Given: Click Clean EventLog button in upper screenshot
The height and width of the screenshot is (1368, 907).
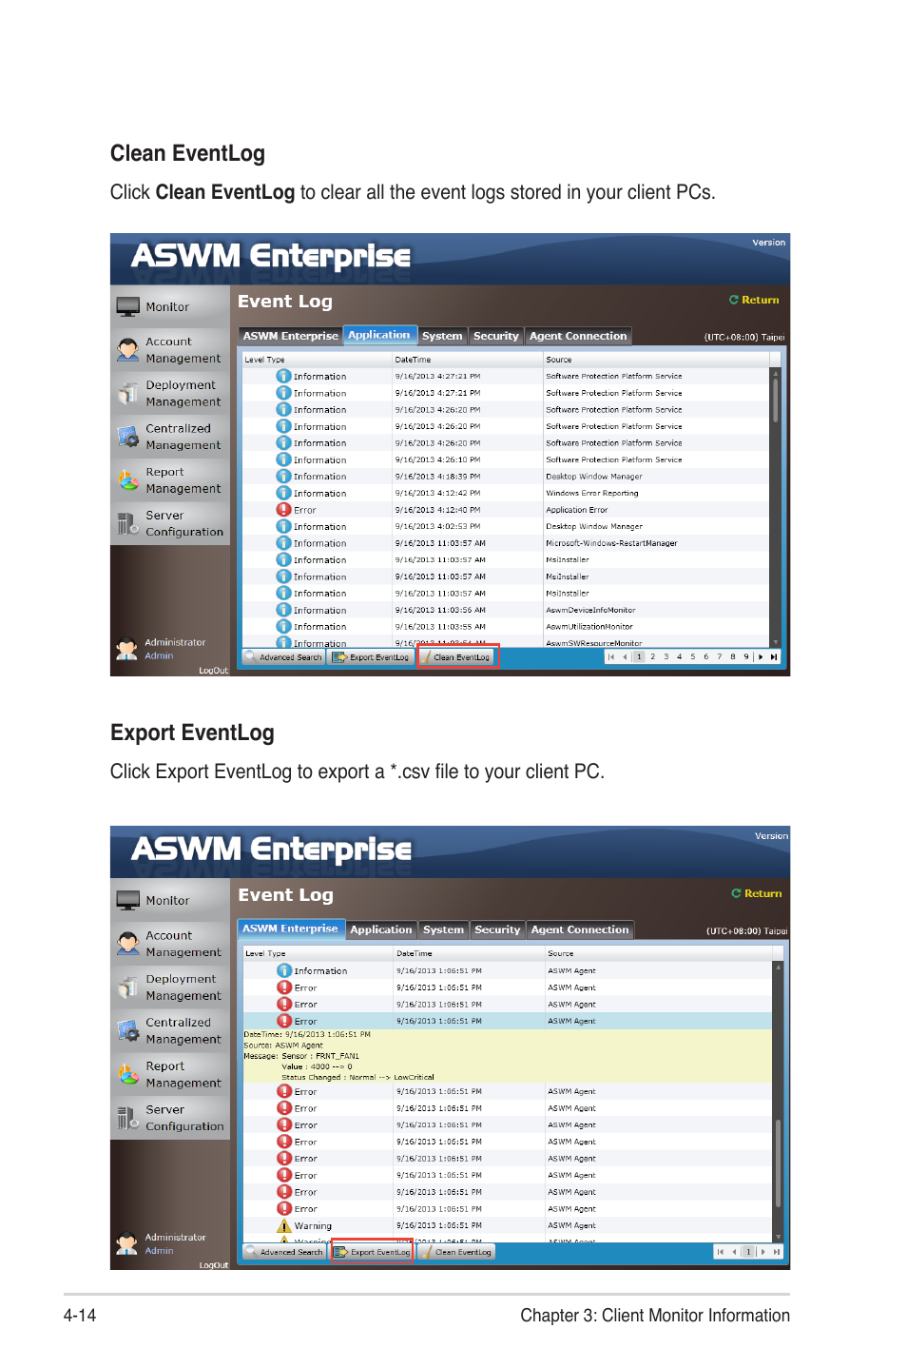Looking at the screenshot, I should pos(457,656).
